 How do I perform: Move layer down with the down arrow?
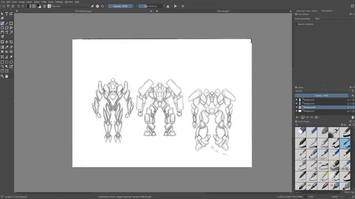pyautogui.click(x=307, y=117)
